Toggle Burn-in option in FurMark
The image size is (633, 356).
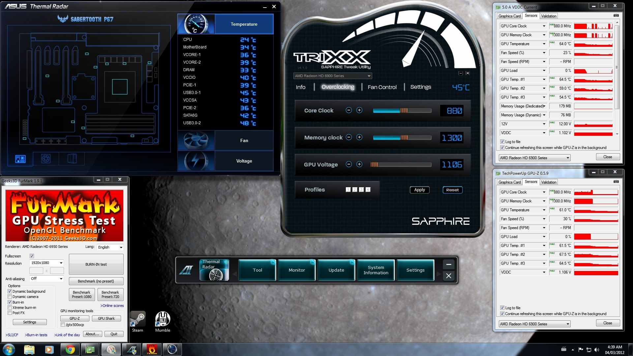coord(10,302)
